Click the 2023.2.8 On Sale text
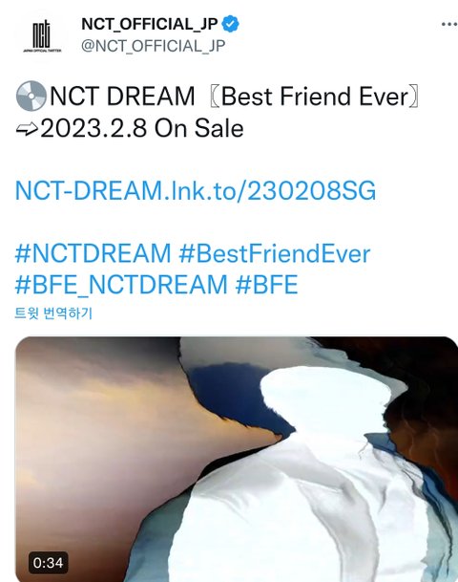Image resolution: width=458 pixels, height=582 pixels. click(142, 129)
